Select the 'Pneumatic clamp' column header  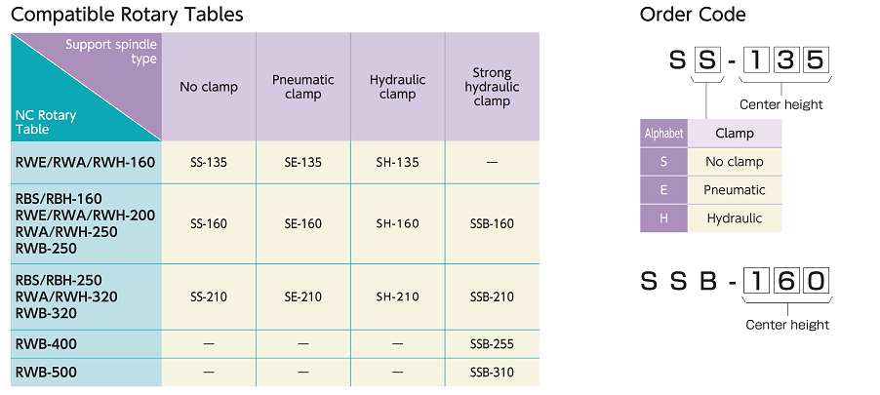point(303,87)
